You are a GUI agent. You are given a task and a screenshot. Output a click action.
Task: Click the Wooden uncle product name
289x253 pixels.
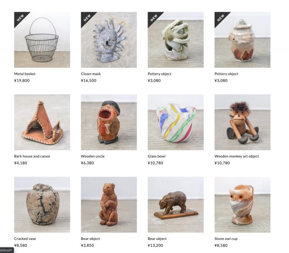(93, 156)
